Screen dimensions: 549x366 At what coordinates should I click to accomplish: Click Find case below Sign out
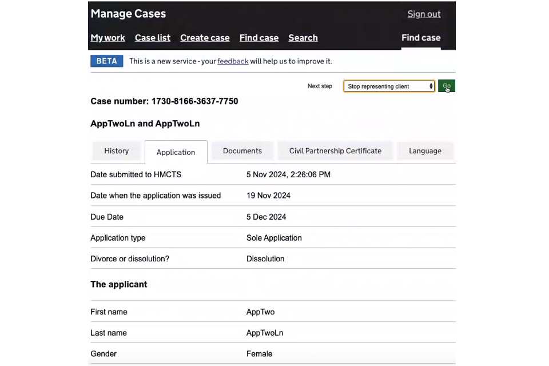421,38
